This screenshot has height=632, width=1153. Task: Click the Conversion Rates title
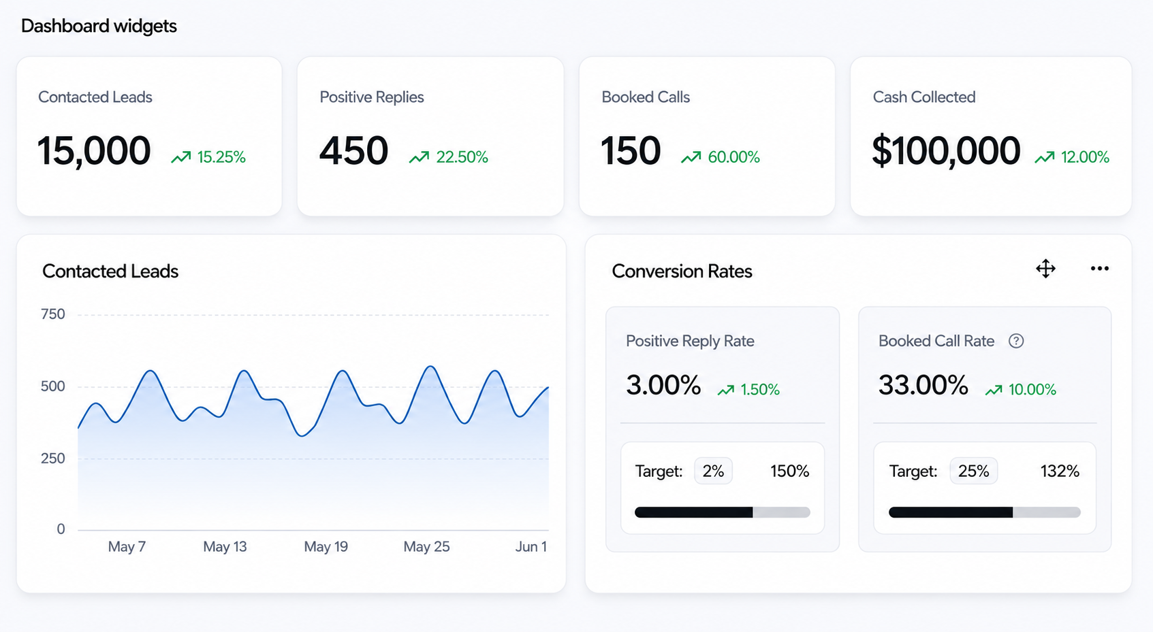pos(682,271)
